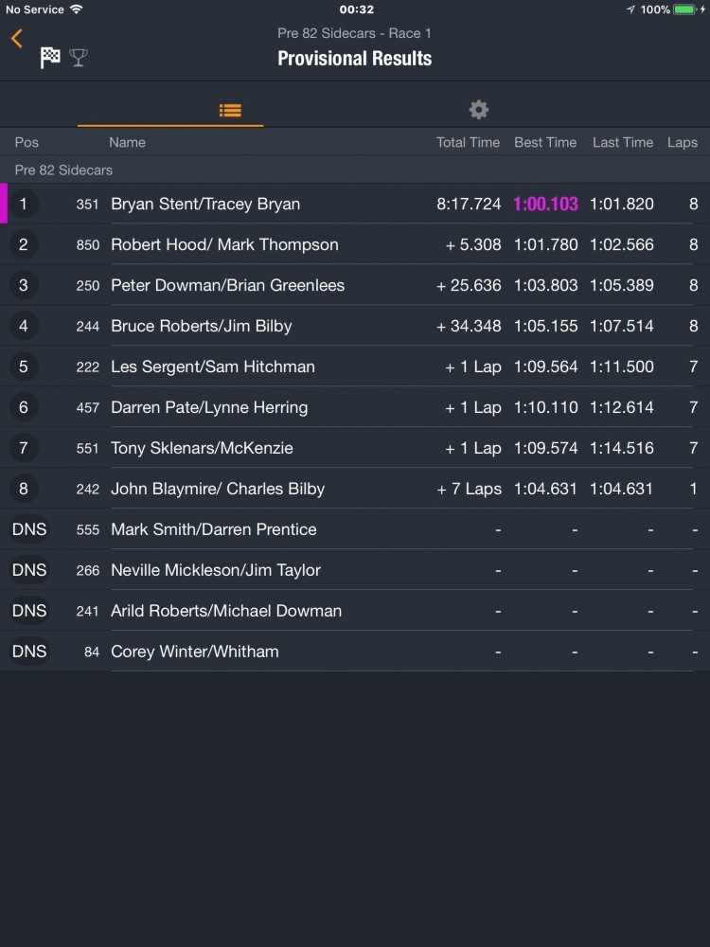Select the trophy icon

pyautogui.click(x=79, y=58)
